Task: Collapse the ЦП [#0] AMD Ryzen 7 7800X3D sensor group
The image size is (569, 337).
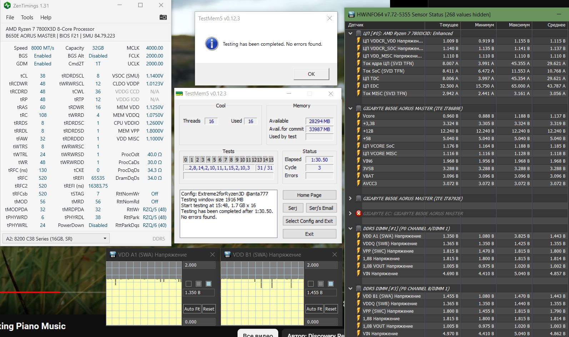Action: point(350,33)
